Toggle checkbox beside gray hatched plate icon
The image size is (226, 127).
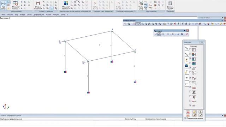pos(190,67)
